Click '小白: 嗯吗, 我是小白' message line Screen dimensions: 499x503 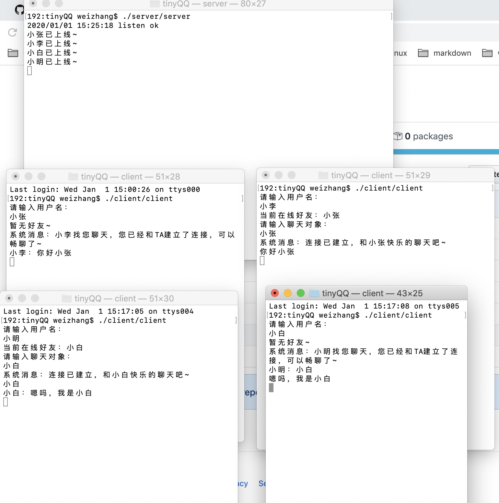pyautogui.click(x=48, y=393)
